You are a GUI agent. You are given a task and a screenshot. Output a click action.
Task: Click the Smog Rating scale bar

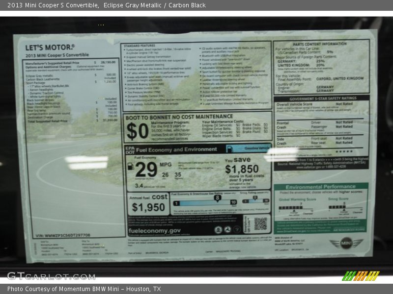coord(255,201)
